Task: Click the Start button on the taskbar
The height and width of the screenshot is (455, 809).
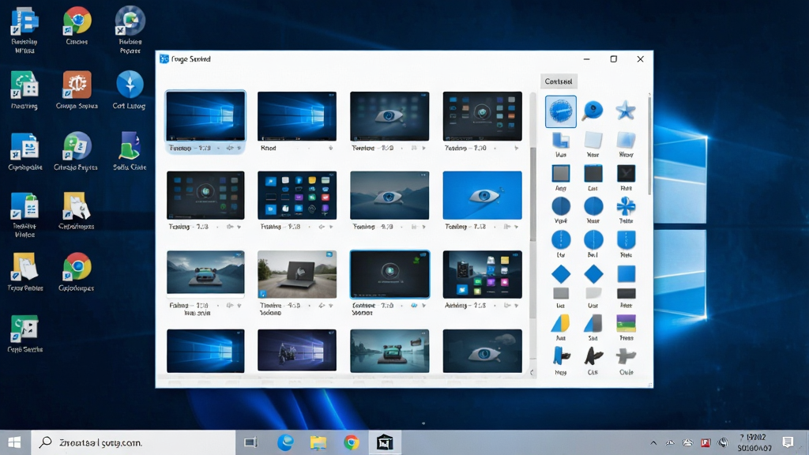Action: [x=14, y=442]
